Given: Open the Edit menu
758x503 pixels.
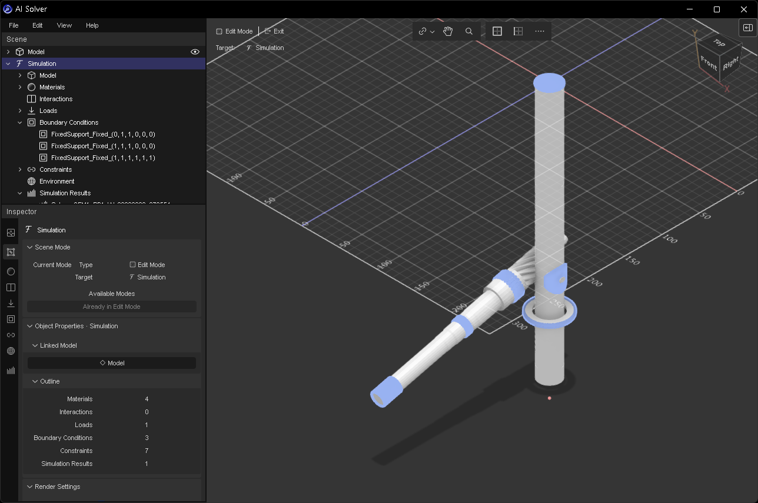Looking at the screenshot, I should point(38,25).
